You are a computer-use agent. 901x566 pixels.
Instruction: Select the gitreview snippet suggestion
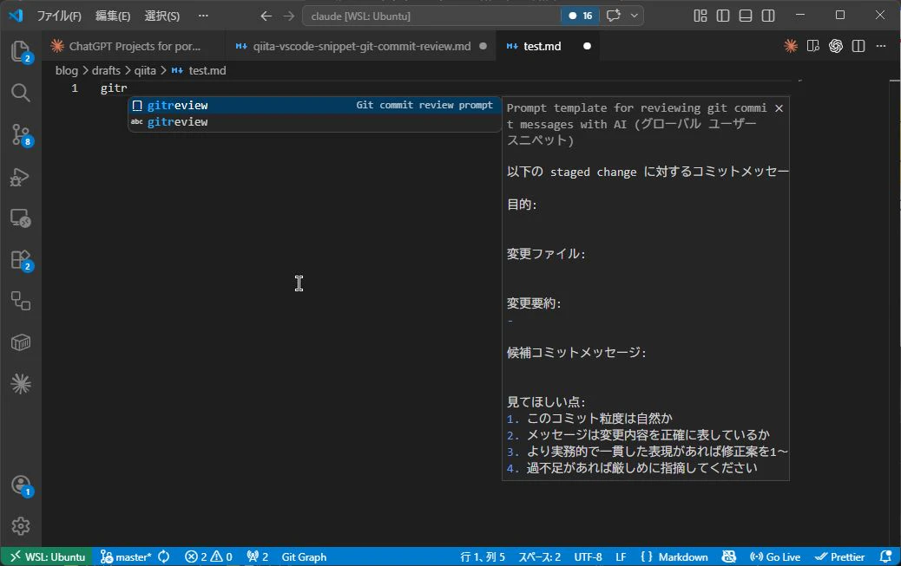313,105
